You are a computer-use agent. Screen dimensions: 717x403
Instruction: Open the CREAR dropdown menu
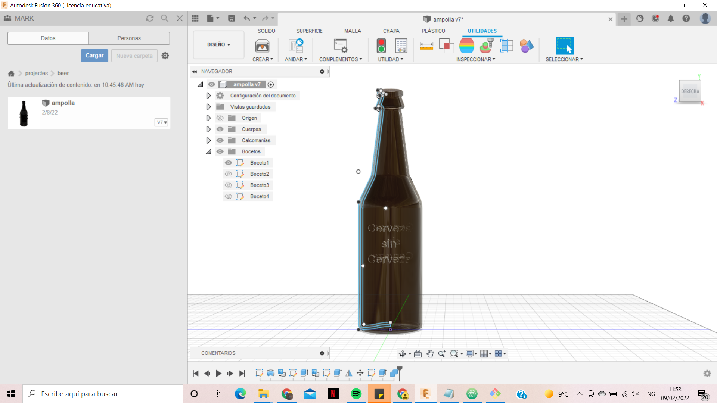pos(263,59)
